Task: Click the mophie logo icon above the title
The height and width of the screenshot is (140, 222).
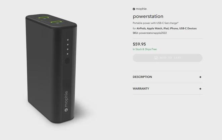Action: (134, 9)
